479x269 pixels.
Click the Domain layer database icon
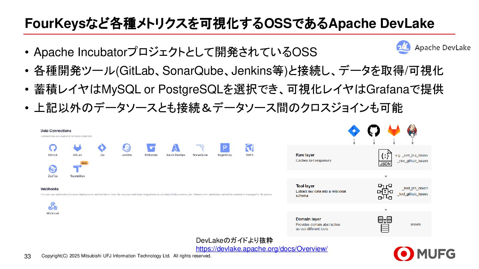coord(385,224)
